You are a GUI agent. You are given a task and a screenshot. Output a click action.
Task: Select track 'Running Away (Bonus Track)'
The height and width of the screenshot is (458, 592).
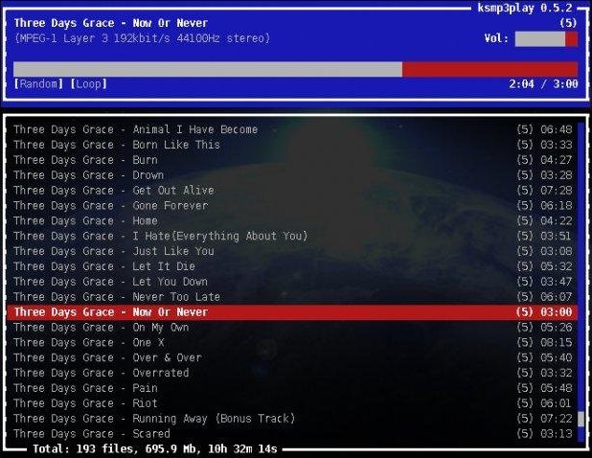pyautogui.click(x=292, y=419)
